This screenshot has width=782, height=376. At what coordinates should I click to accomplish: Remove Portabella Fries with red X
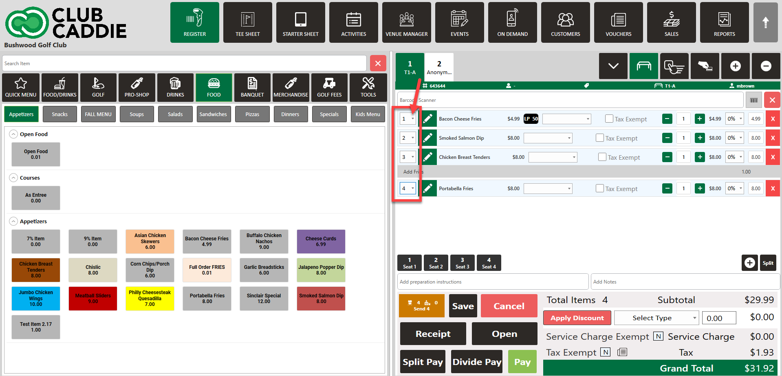(x=773, y=189)
